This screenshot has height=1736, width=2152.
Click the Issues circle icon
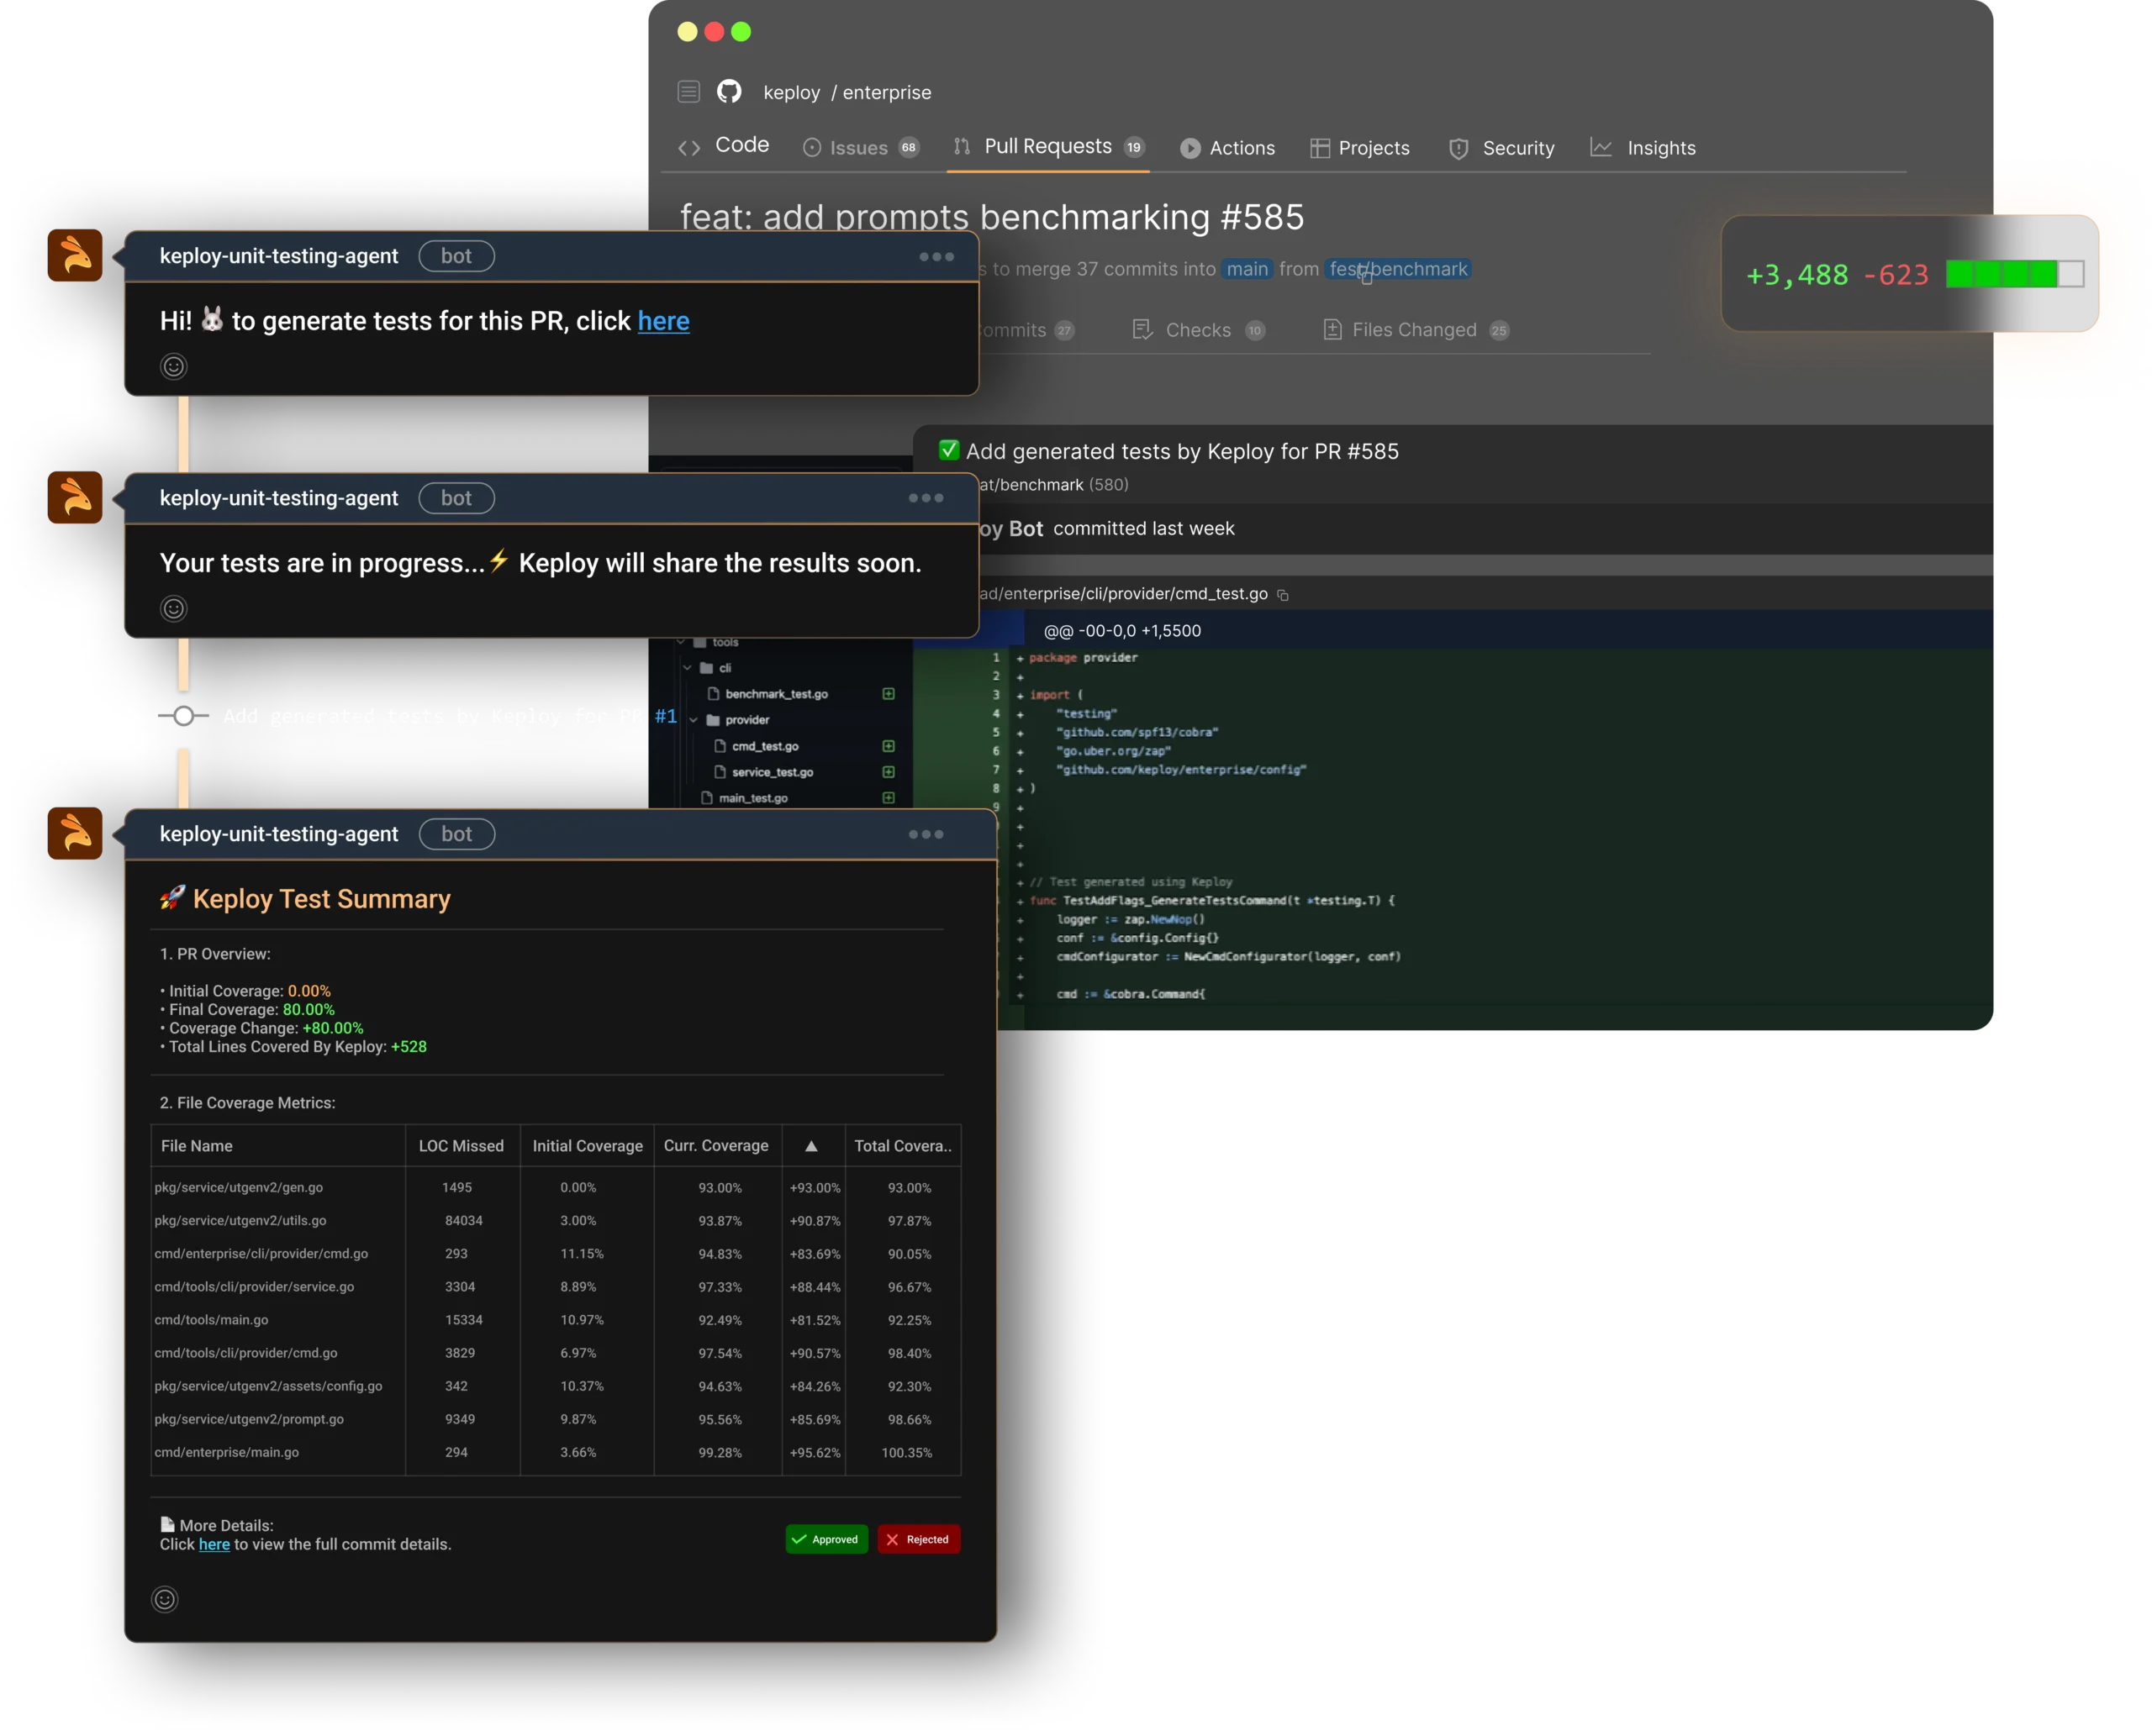coord(812,148)
